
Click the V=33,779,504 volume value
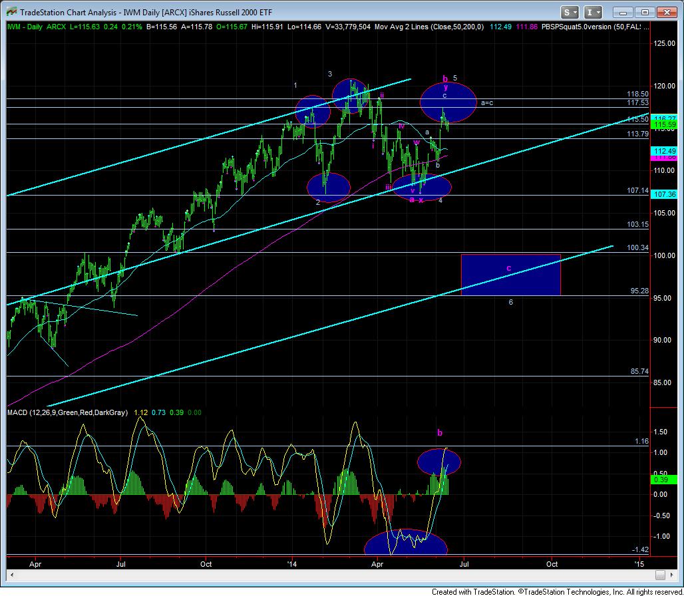coord(348,27)
